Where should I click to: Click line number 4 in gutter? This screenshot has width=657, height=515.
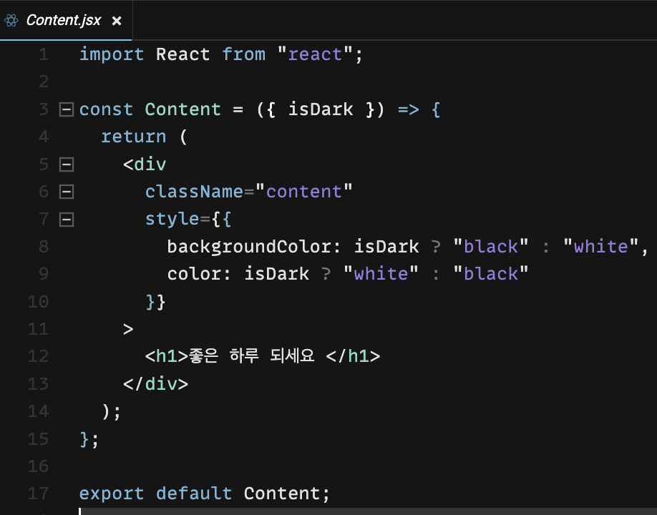(44, 137)
